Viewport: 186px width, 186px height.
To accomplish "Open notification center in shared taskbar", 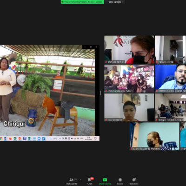I will (x=95, y=139).
